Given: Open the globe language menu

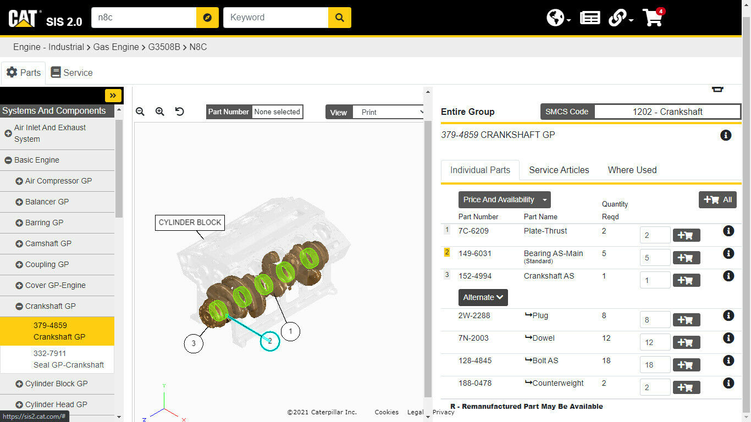Looking at the screenshot, I should pyautogui.click(x=558, y=18).
